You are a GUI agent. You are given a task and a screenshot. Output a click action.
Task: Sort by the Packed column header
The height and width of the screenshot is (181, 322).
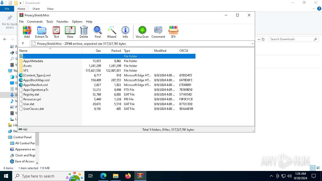(x=112, y=51)
